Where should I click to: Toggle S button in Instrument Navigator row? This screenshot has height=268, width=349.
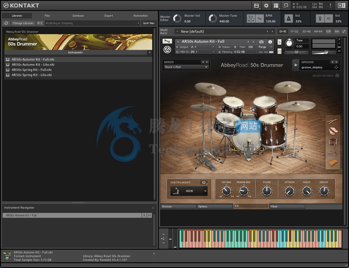tap(144, 215)
